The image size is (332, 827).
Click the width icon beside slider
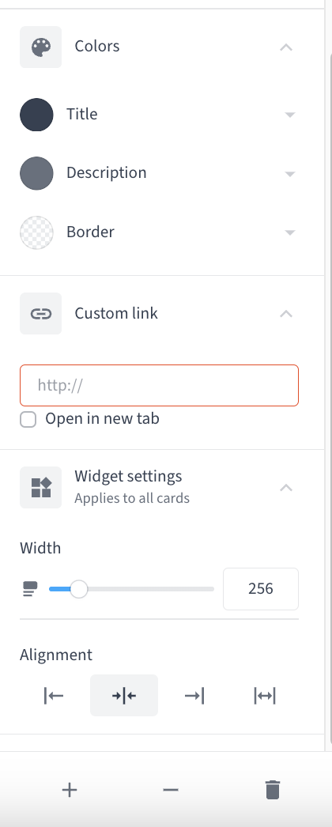pos(30,589)
